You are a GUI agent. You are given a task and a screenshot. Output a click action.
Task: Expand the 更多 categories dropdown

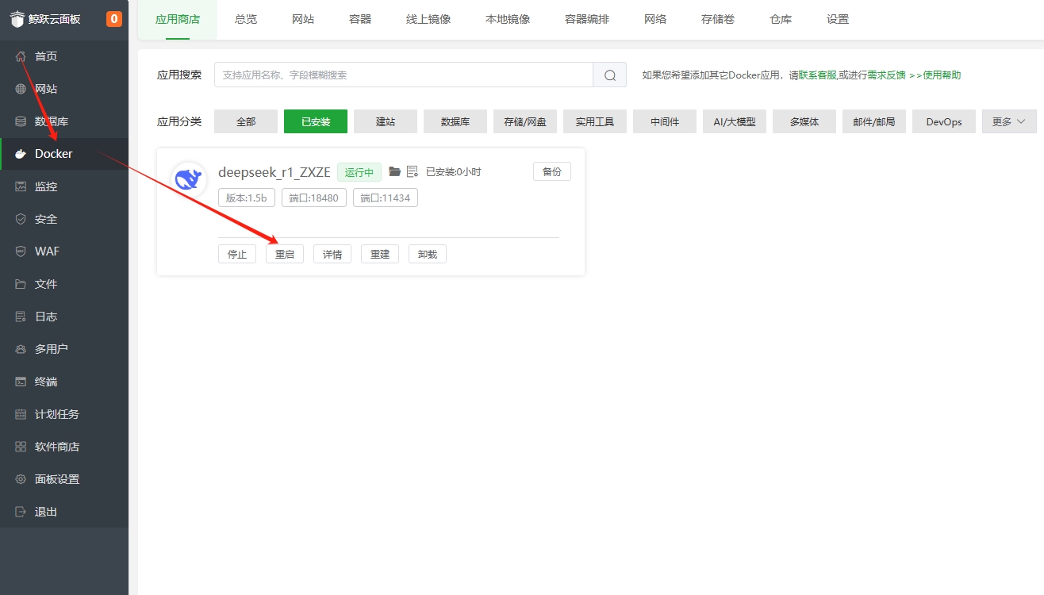pyautogui.click(x=1009, y=121)
